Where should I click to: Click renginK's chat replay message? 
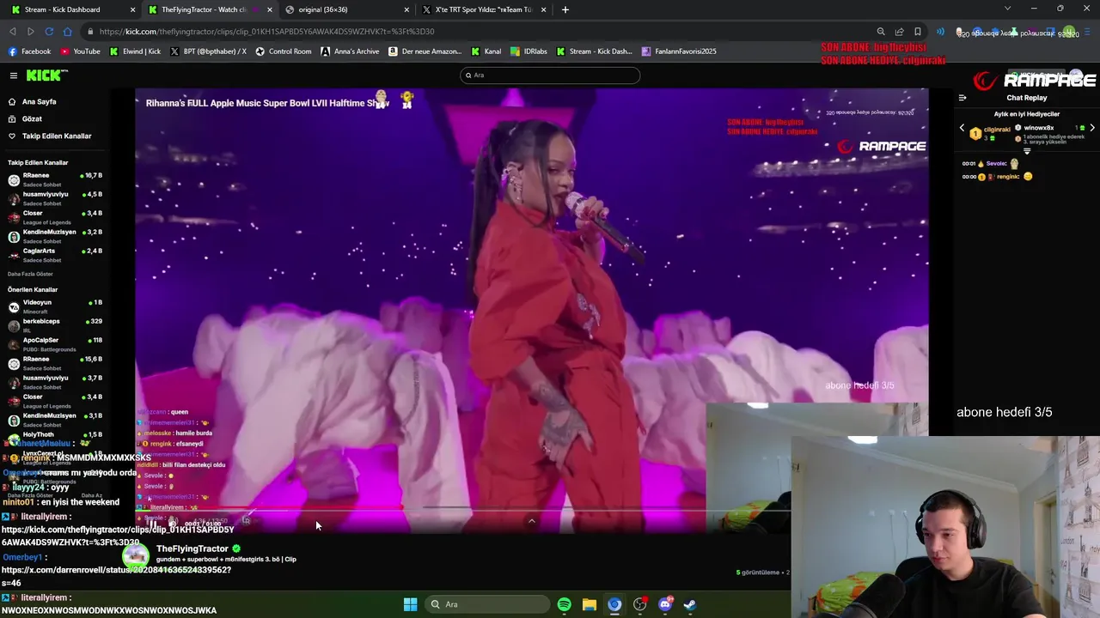coord(998,177)
